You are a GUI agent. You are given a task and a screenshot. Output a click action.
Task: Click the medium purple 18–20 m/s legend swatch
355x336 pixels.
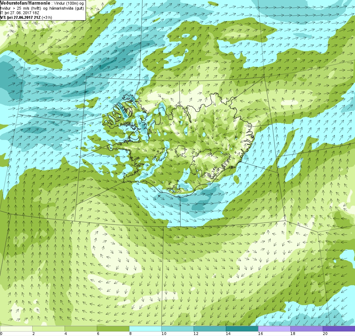[307, 329]
